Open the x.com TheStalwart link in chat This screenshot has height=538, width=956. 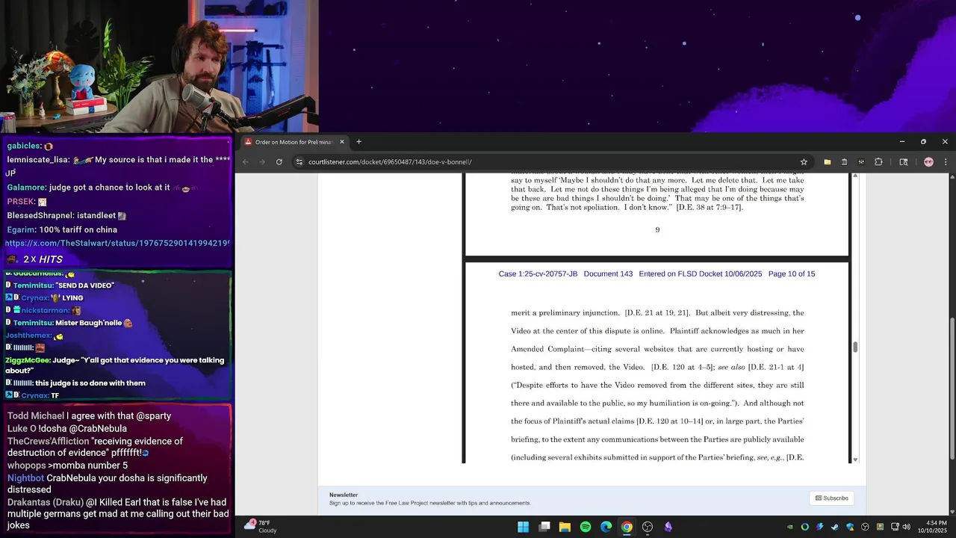tap(117, 244)
